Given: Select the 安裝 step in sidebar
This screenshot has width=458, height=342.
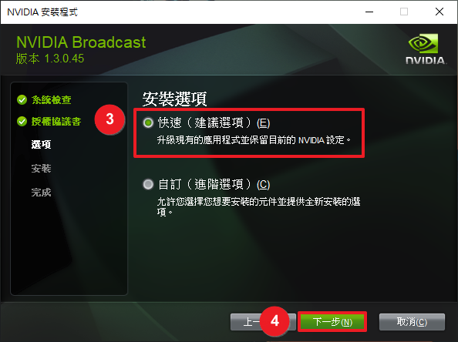Looking at the screenshot, I should coord(41,168).
